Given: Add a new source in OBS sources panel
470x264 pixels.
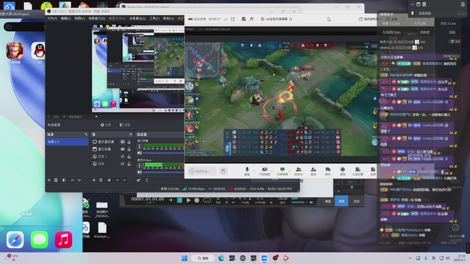Looking at the screenshot, I should pyautogui.click(x=94, y=180).
